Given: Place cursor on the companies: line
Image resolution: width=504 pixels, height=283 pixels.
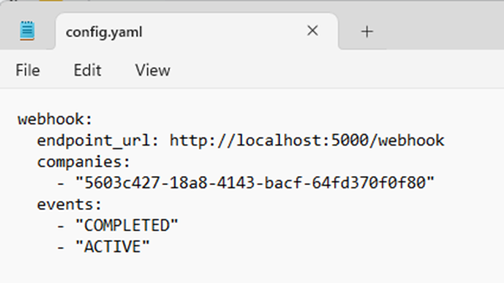Looking at the screenshot, I should pyautogui.click(x=83, y=162).
